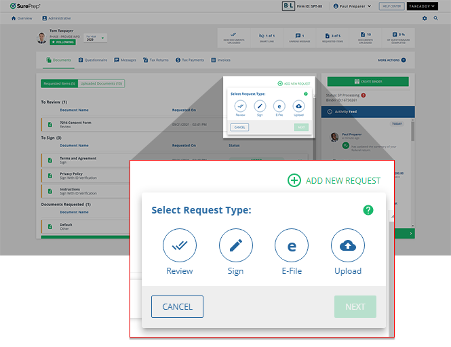Switch to Tax Payments tab
This screenshot has width=451, height=347.
click(x=190, y=60)
